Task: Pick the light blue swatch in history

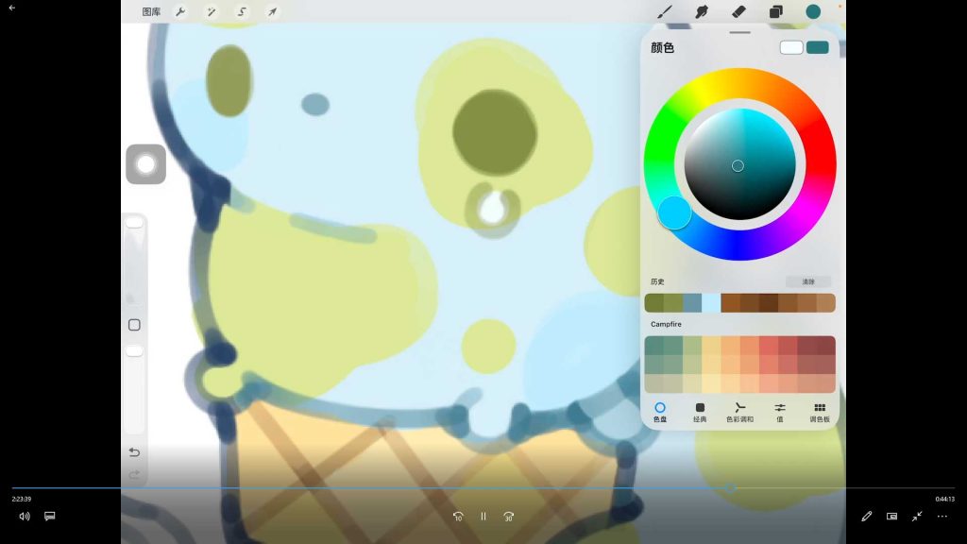Action: (711, 303)
